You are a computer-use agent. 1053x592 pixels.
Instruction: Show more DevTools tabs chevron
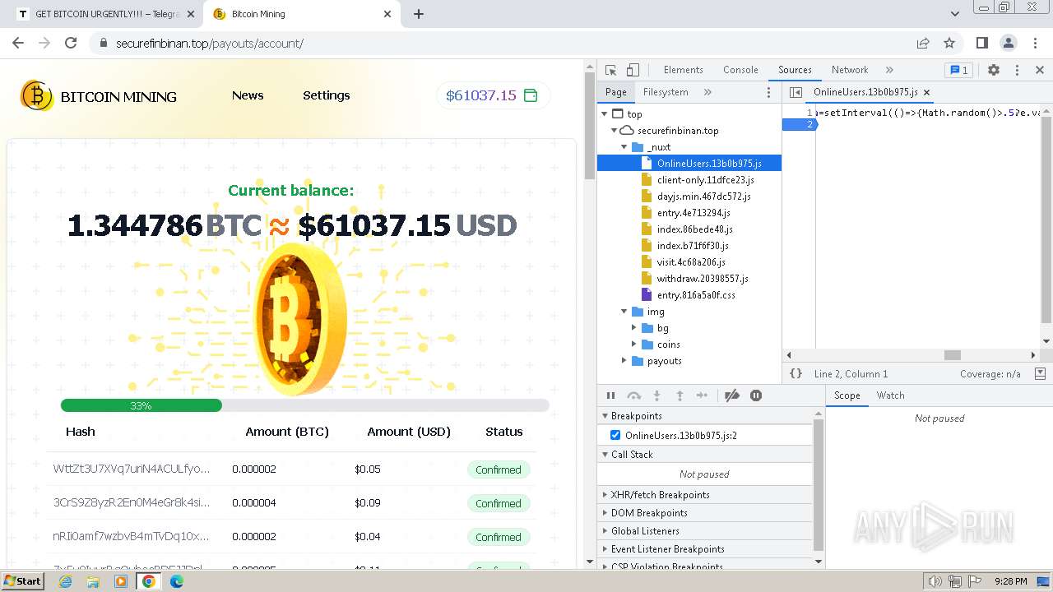[889, 70]
